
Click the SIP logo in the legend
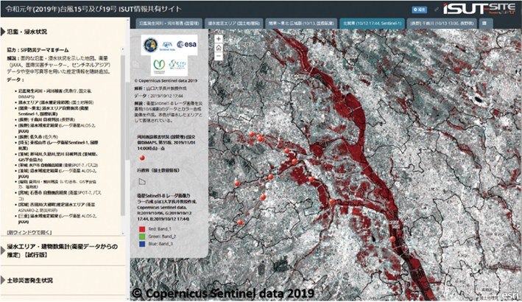[x=177, y=64]
